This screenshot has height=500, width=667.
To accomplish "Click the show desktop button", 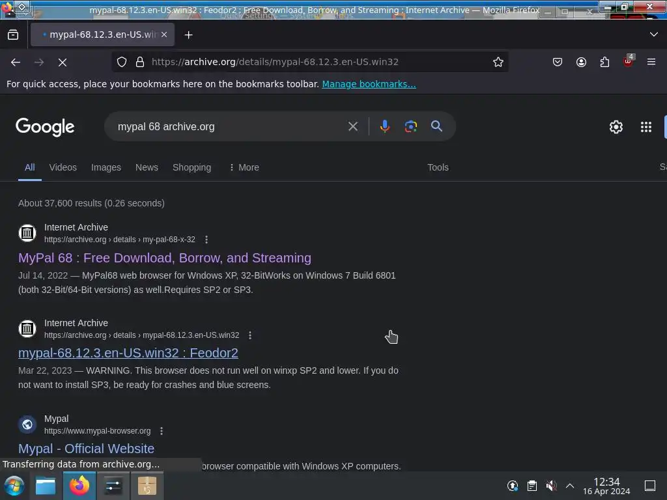I will tap(650, 486).
